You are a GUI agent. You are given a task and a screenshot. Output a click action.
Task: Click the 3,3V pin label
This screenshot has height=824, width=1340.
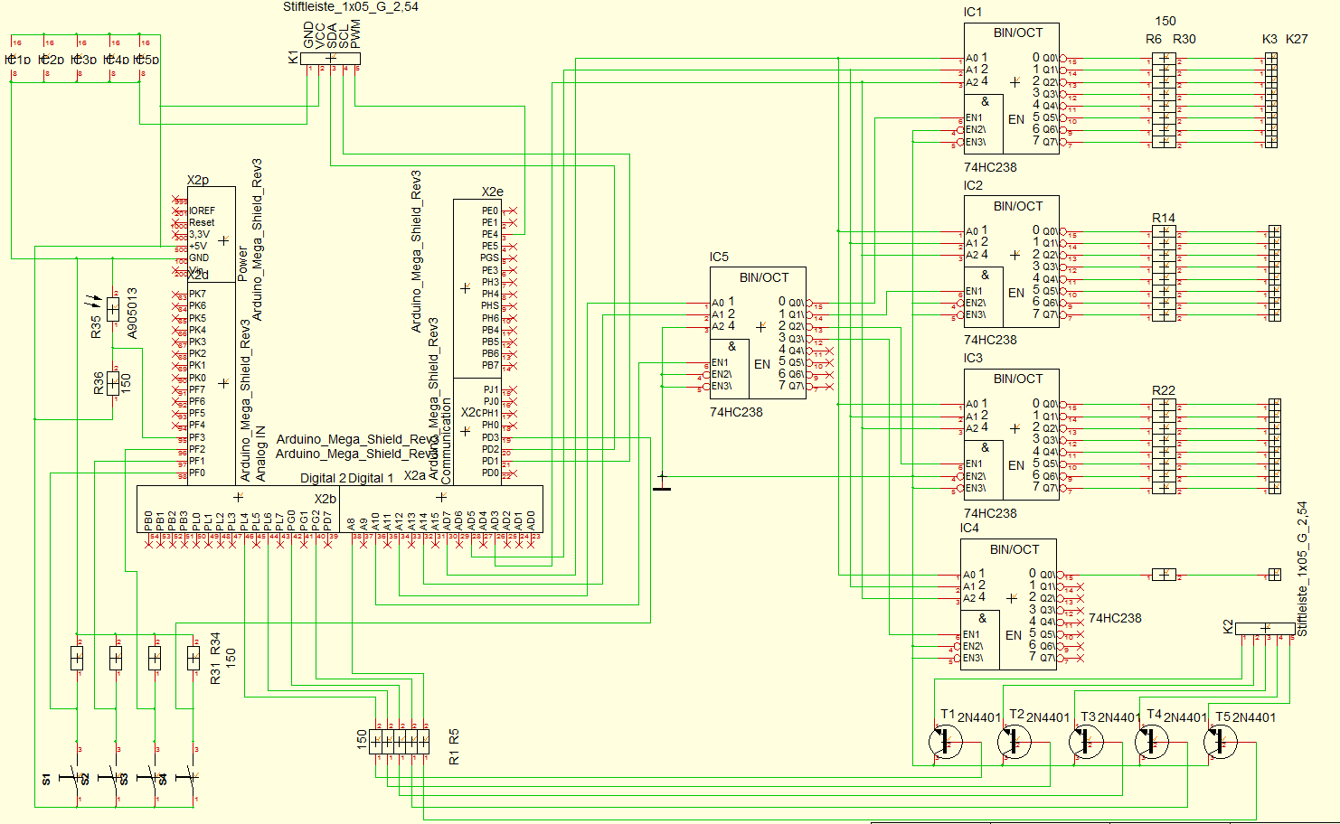[x=199, y=234]
